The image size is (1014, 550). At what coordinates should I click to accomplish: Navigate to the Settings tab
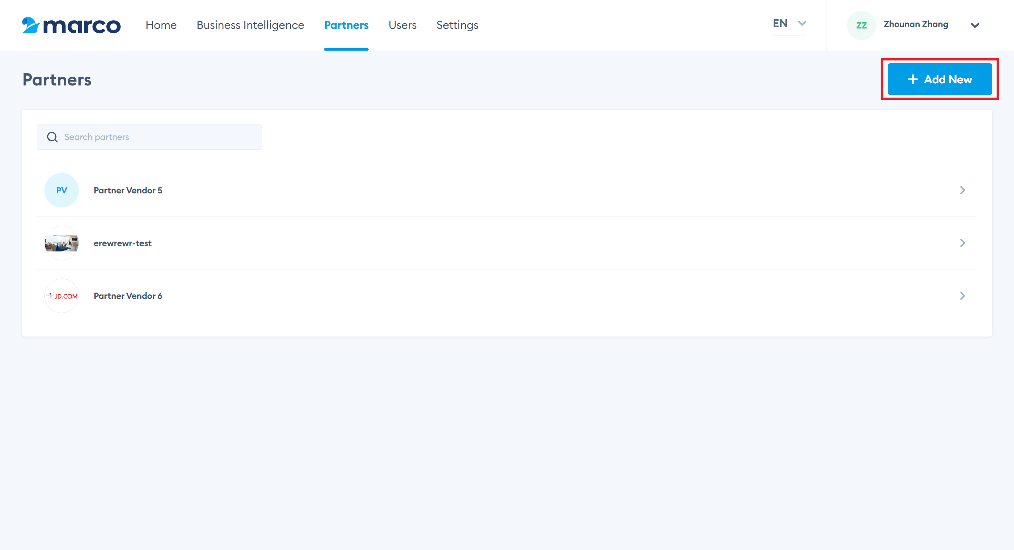pyautogui.click(x=457, y=25)
